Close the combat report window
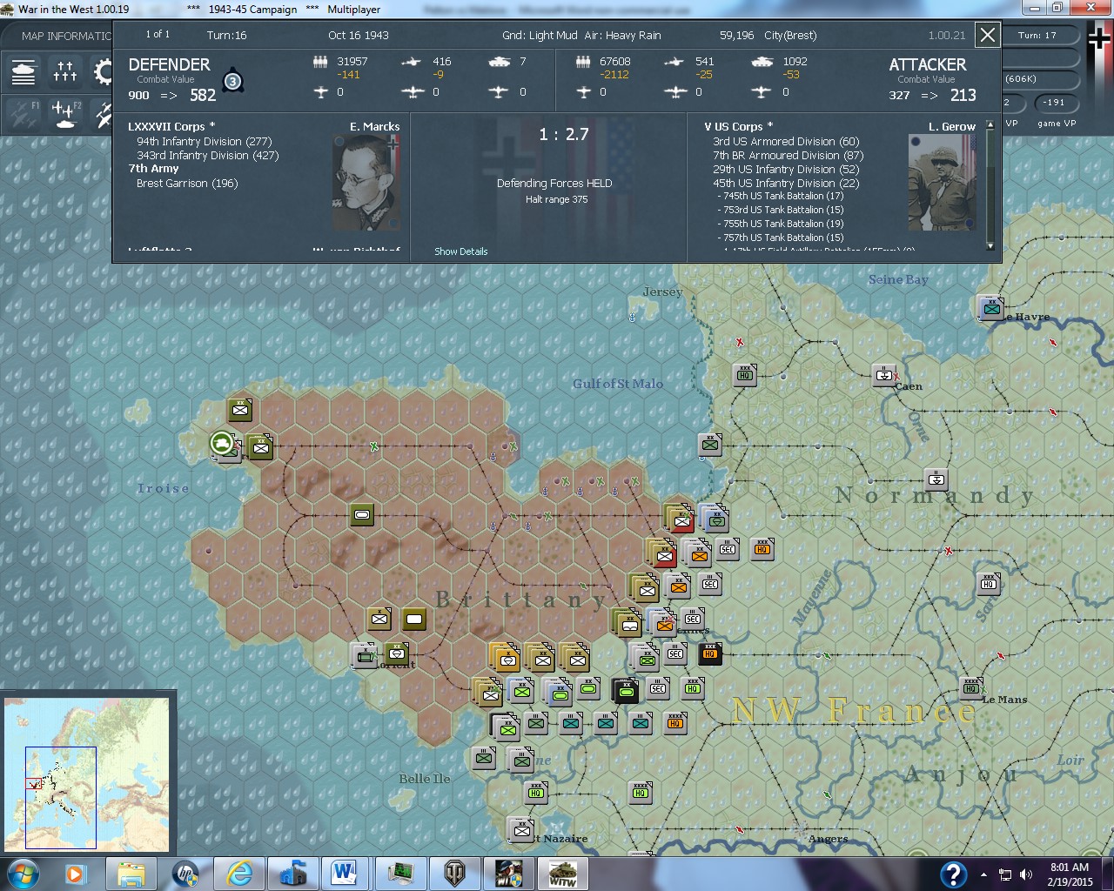This screenshot has width=1114, height=891. (988, 35)
